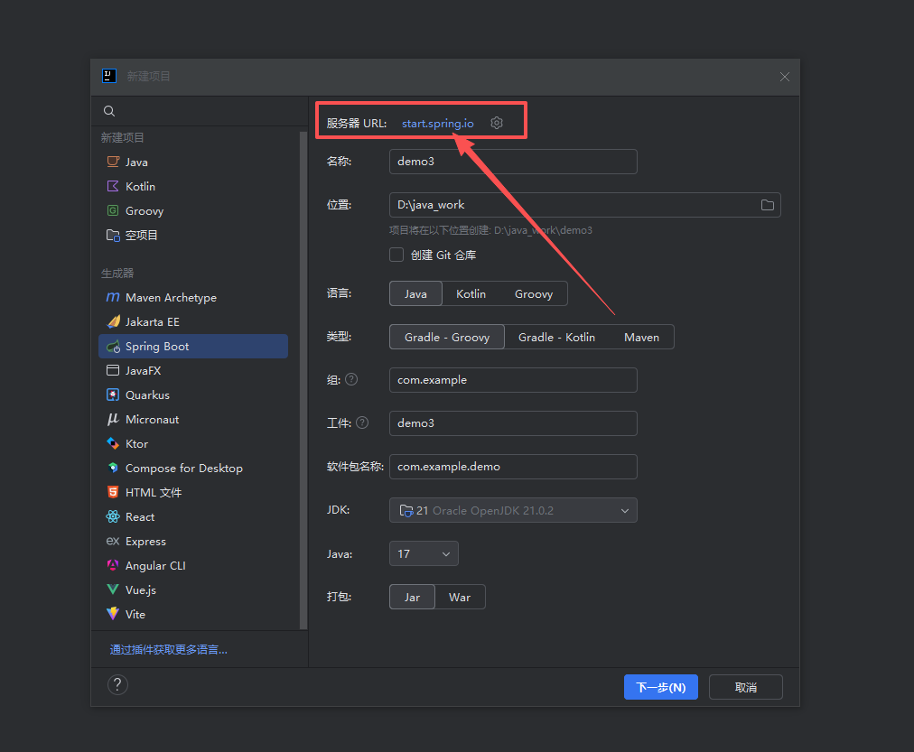Click the search magnifier icon in sidebar
The image size is (914, 752).
coord(109,111)
